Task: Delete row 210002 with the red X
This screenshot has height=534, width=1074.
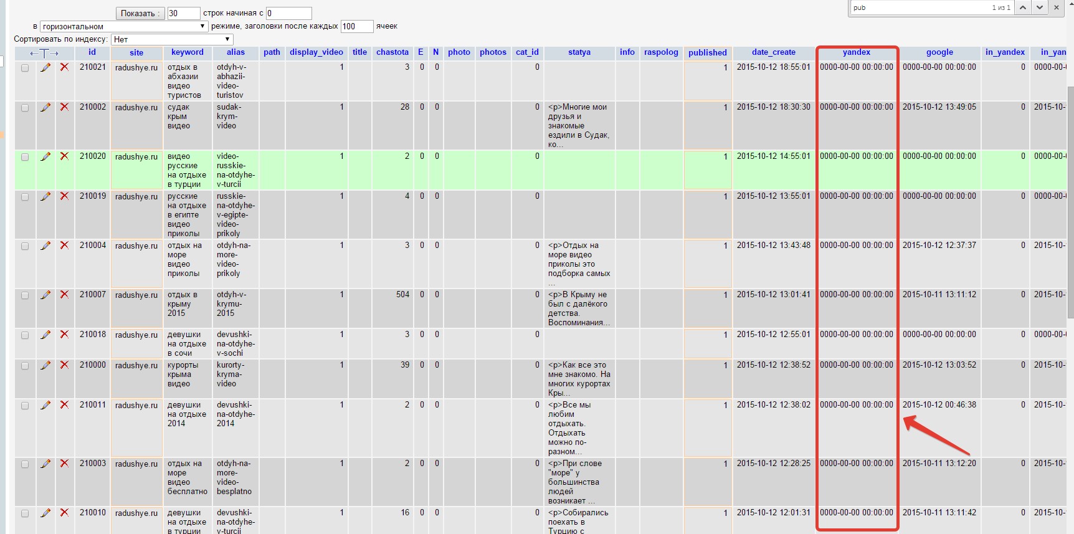Action: tap(64, 107)
